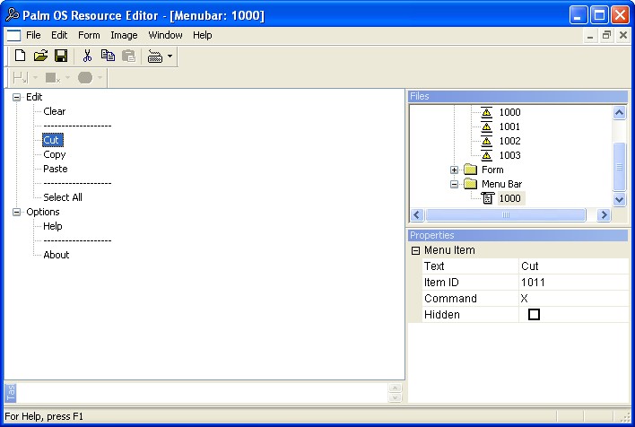This screenshot has width=635, height=427.
Task: Click the Copy toolbar icon
Action: coord(108,56)
